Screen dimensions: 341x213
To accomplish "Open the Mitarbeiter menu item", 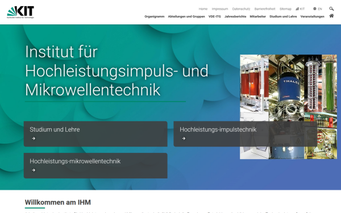I will [x=257, y=16].
